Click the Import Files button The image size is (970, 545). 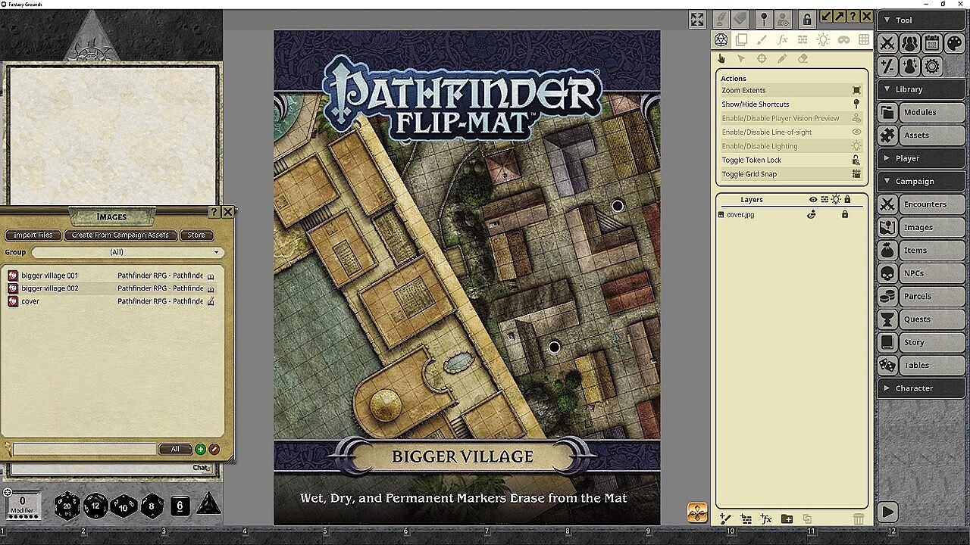[x=33, y=235]
